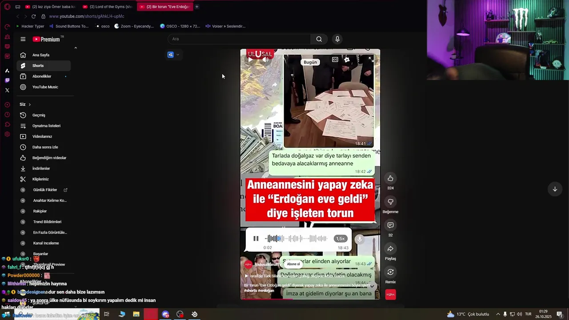Viewport: 569px width, 320px height.
Task: Open File Explorer from taskbar
Action: click(x=136, y=314)
